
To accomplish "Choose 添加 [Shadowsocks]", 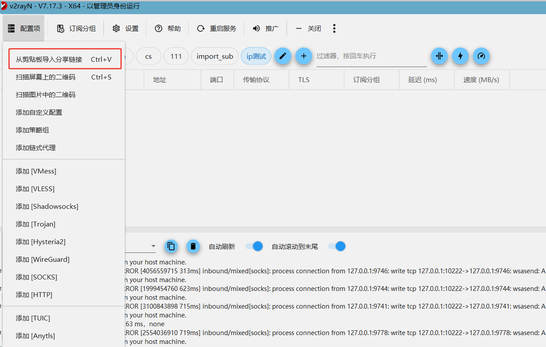I will coord(64,206).
